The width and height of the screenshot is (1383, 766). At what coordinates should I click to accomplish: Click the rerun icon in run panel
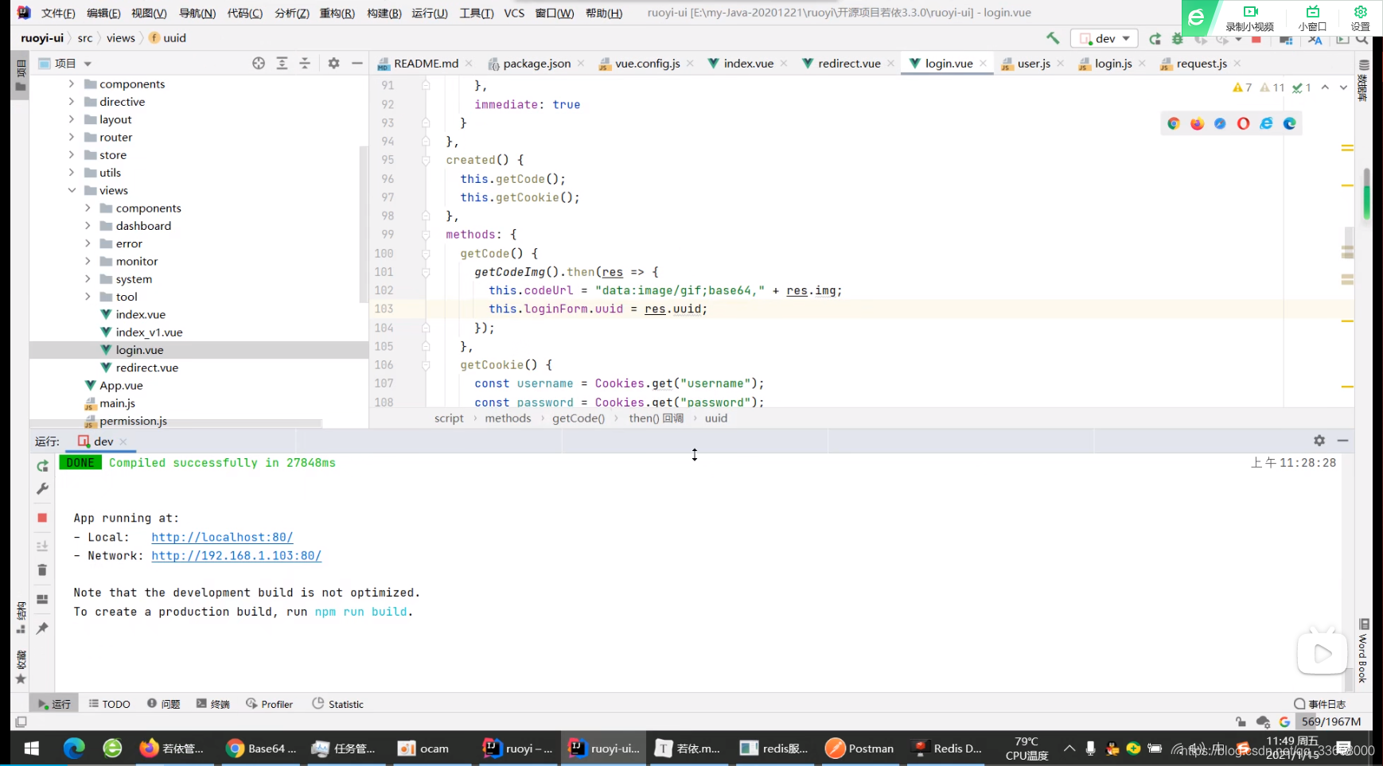42,465
